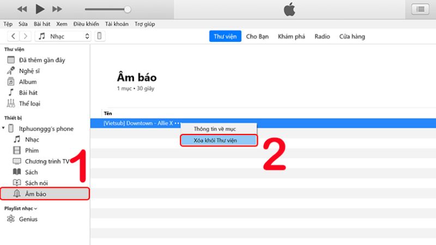Viewport: 436px width, 245px height.
Task: Open the Tài khoản menu
Action: point(117,24)
